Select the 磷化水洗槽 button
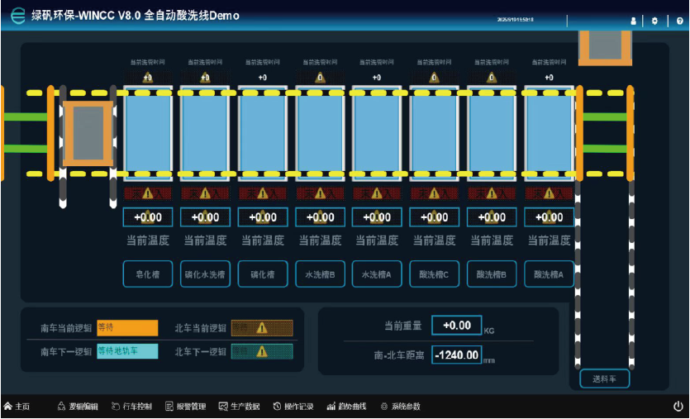 (205, 274)
